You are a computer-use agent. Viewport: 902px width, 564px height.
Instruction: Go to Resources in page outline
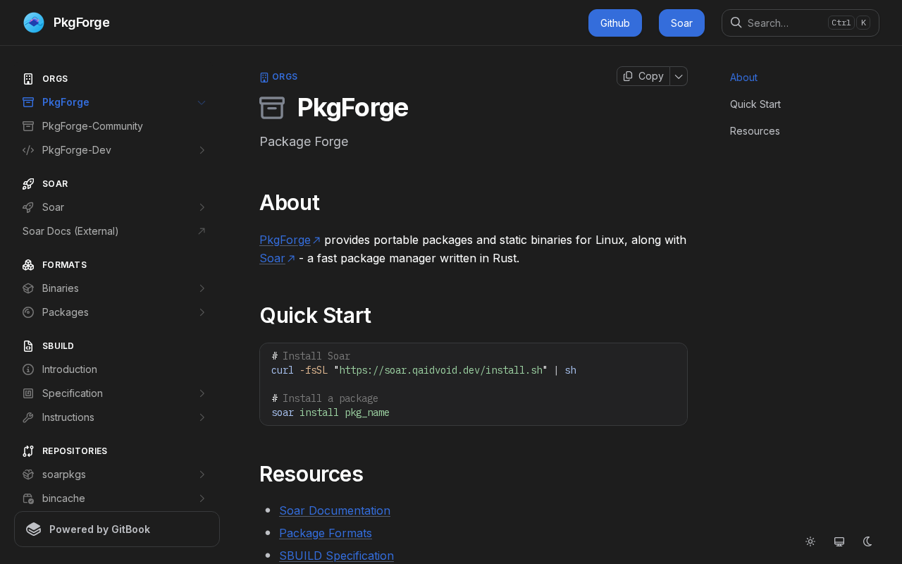click(x=755, y=131)
